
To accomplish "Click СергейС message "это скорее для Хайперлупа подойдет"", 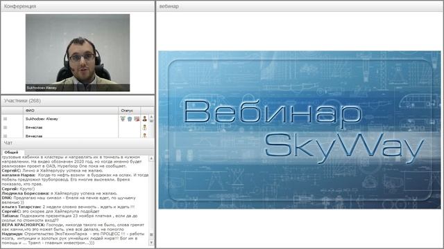I will [51, 211].
